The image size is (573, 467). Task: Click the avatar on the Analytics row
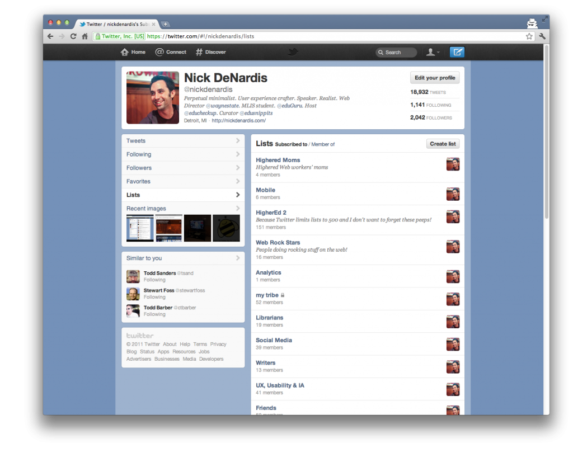[453, 277]
